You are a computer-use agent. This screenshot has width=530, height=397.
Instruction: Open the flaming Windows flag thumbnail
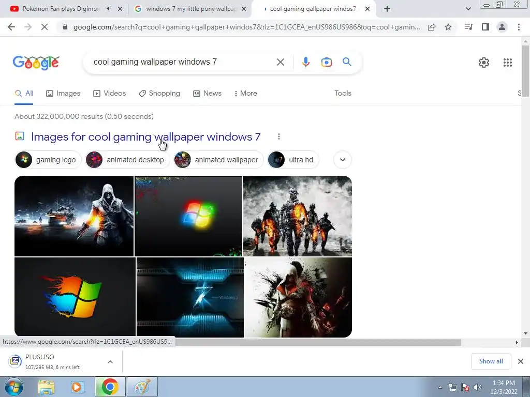point(75,297)
